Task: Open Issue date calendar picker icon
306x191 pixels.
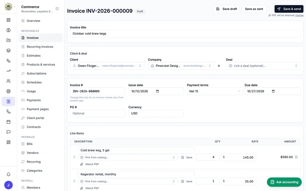Action: [x=158, y=91]
